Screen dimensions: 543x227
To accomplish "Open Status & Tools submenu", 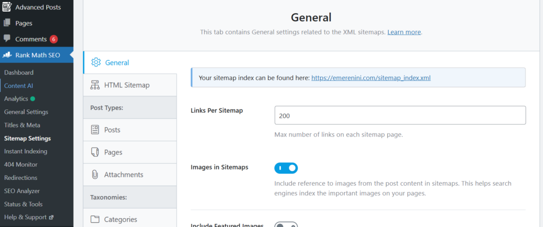I will click(x=23, y=204).
